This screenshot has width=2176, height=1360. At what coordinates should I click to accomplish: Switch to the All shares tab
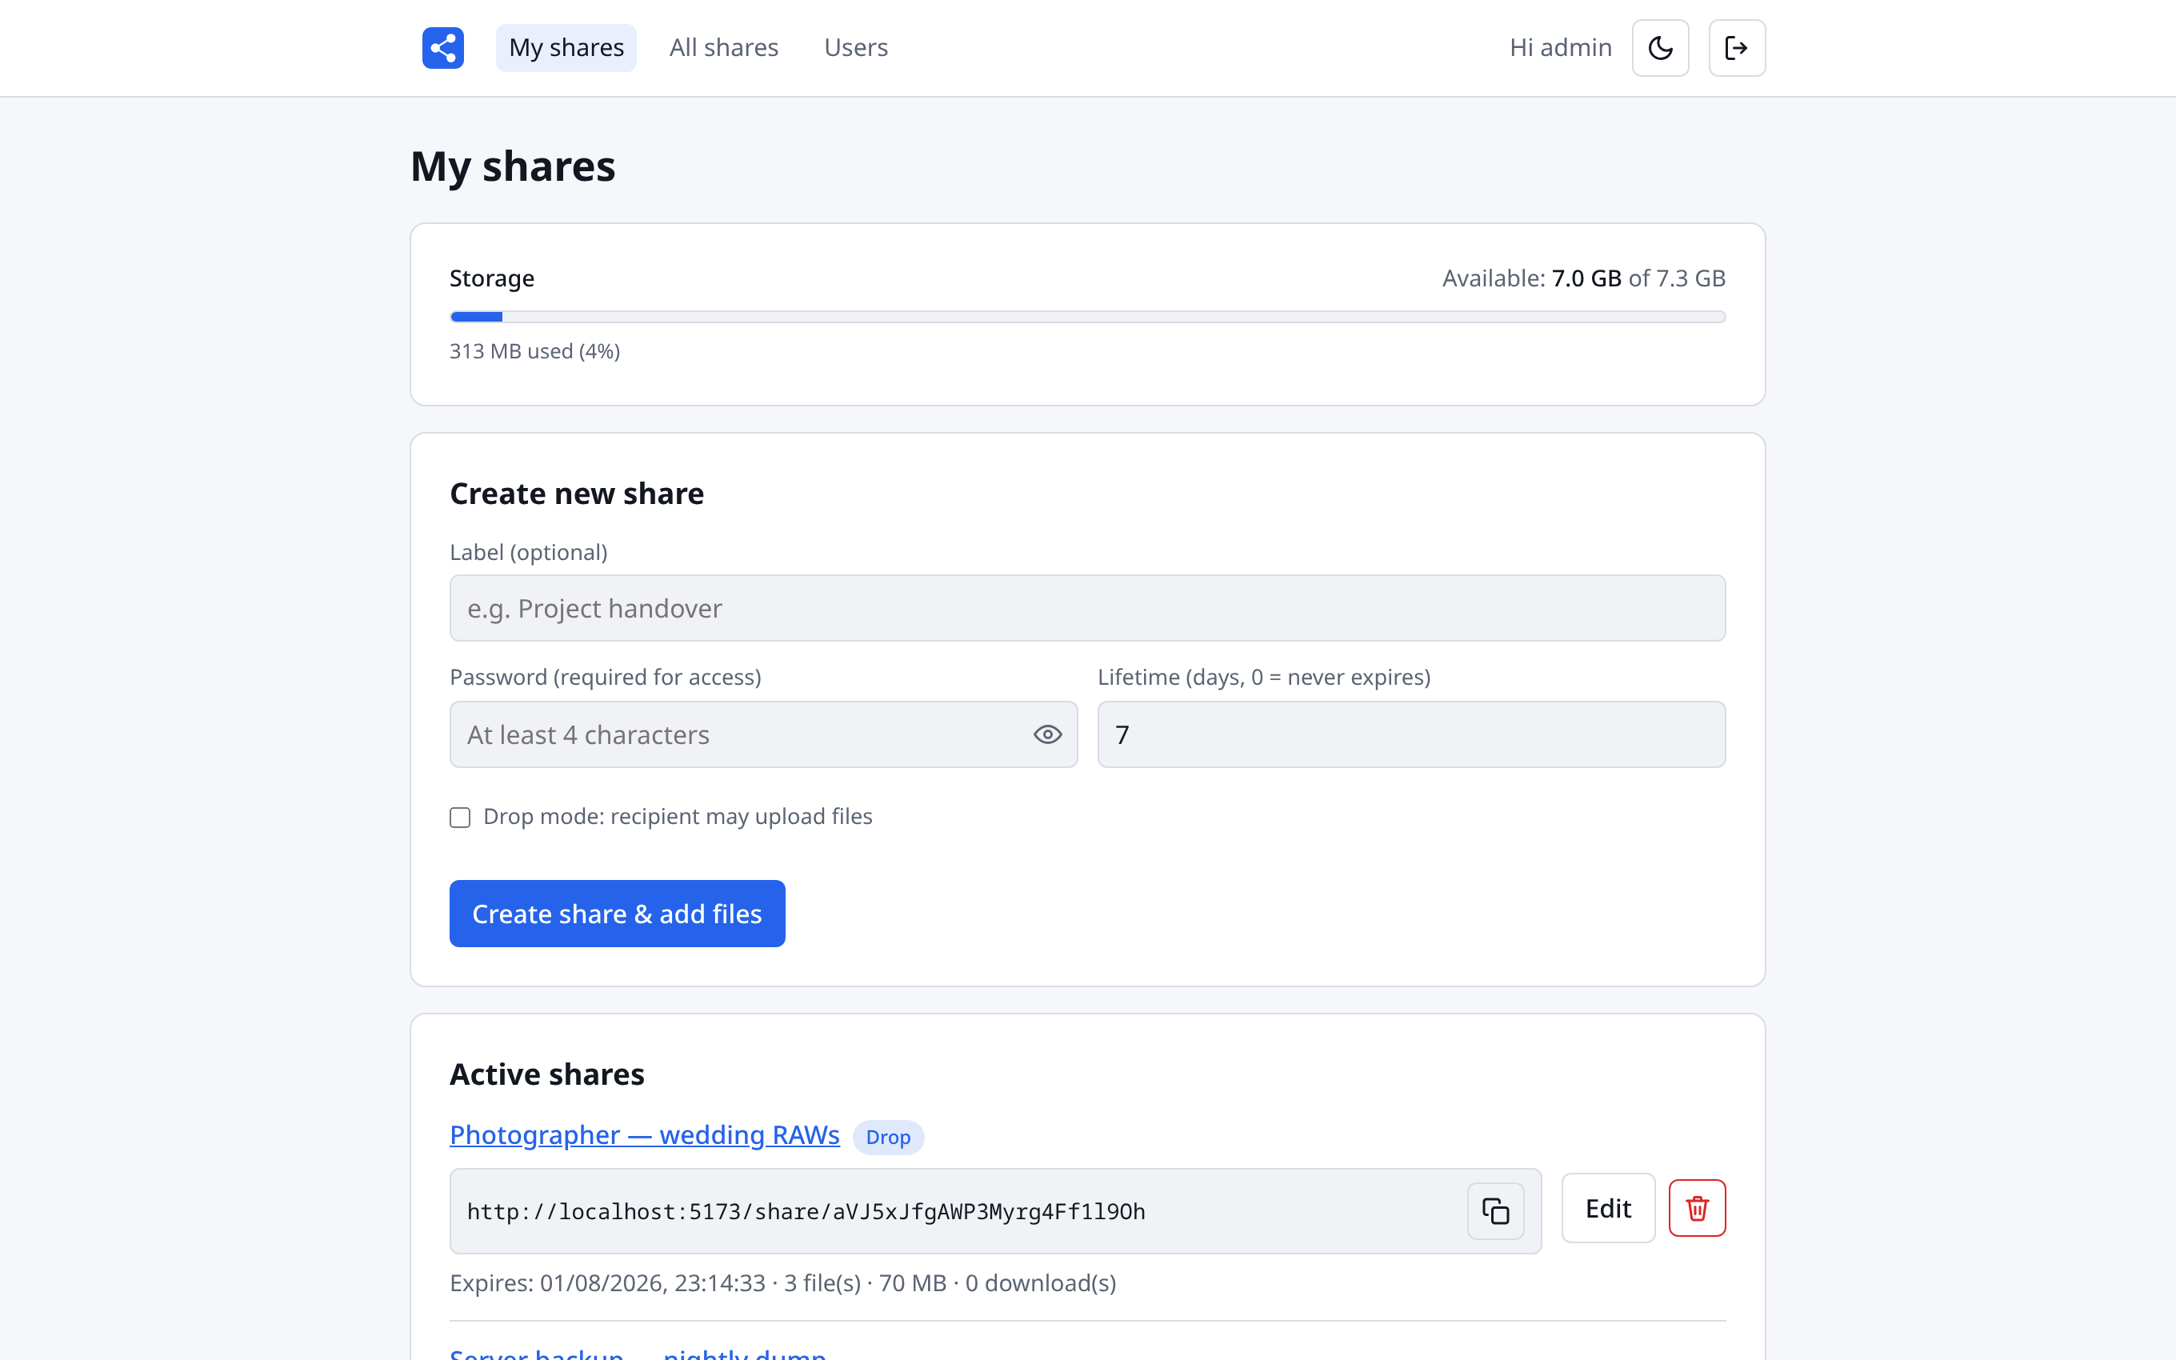[x=723, y=48]
